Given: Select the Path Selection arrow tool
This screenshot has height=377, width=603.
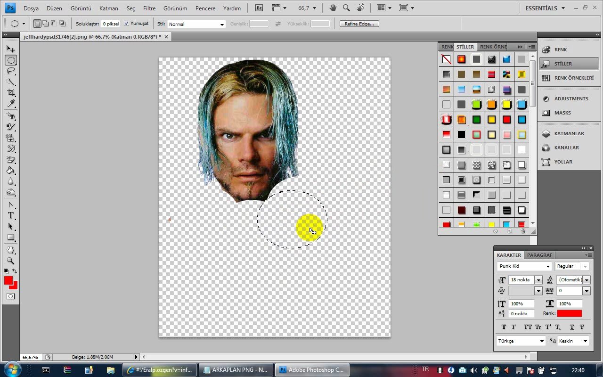Looking at the screenshot, I should tap(11, 226).
